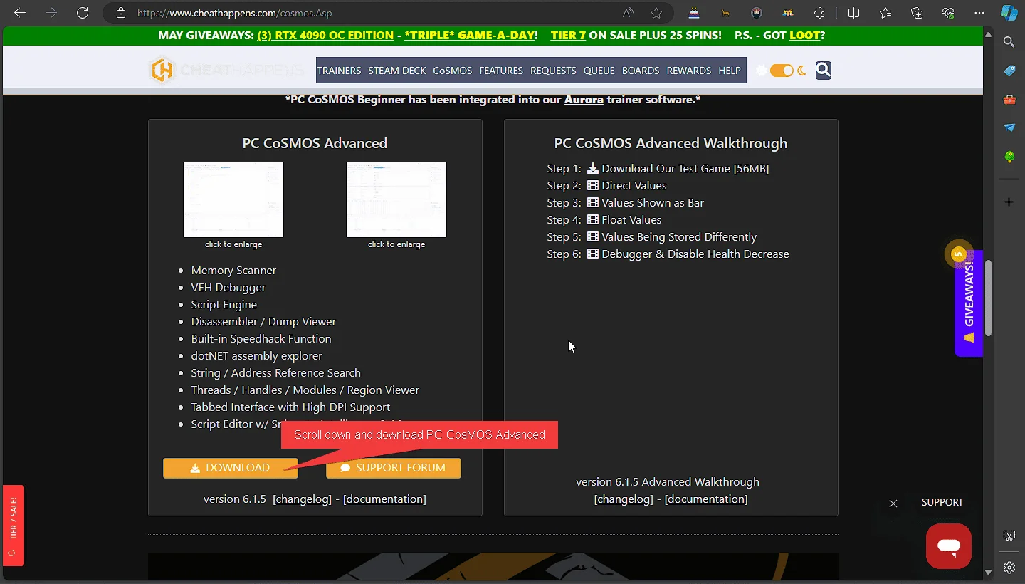
Task: Click the orange DOWNLOAD button
Action: click(230, 468)
